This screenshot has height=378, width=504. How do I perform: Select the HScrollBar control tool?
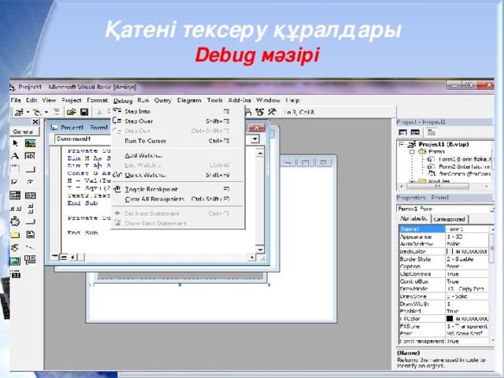click(x=15, y=209)
